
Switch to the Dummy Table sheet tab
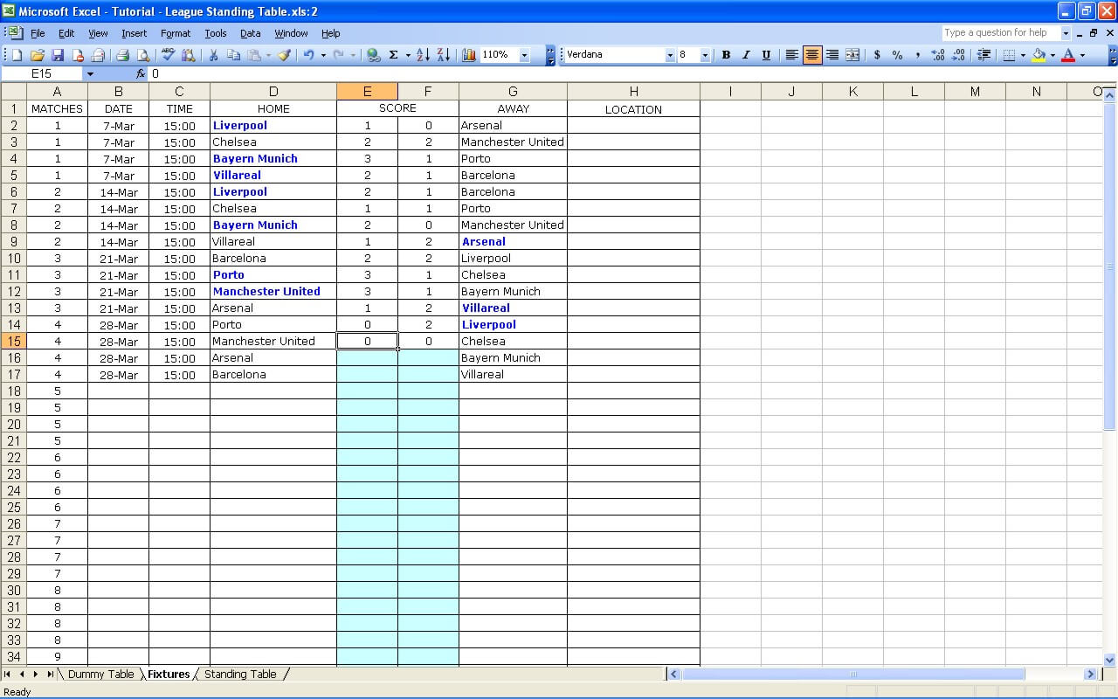(x=100, y=675)
